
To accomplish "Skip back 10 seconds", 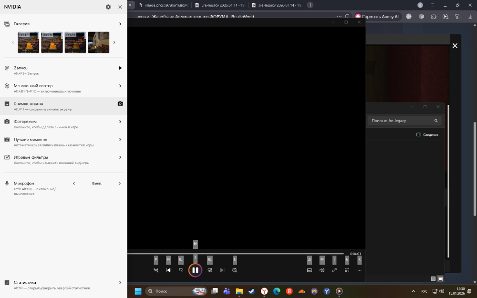I will 181,270.
